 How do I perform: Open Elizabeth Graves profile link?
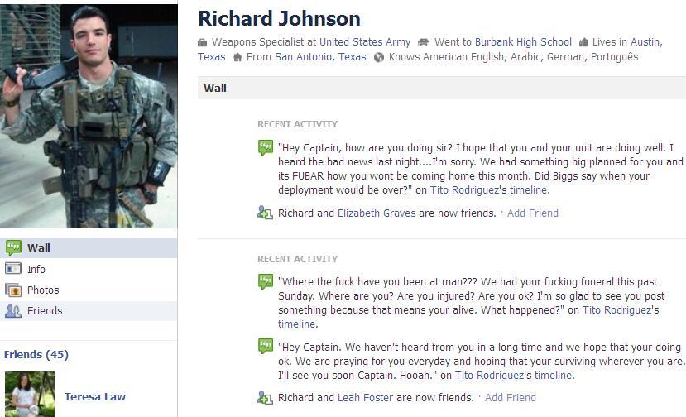pyautogui.click(x=377, y=213)
